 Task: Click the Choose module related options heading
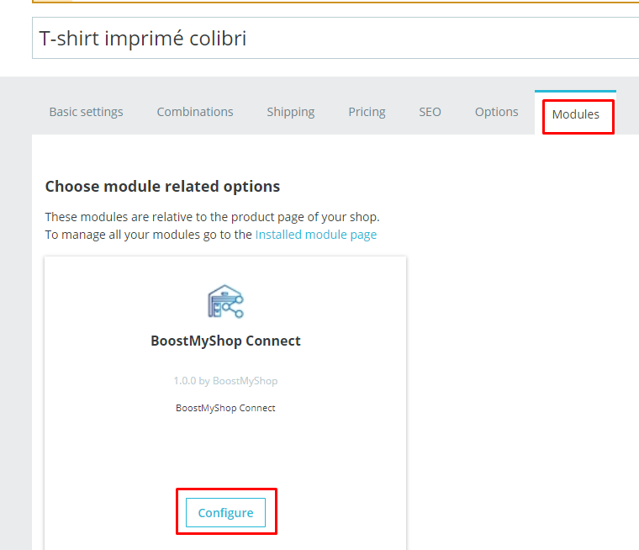(162, 187)
